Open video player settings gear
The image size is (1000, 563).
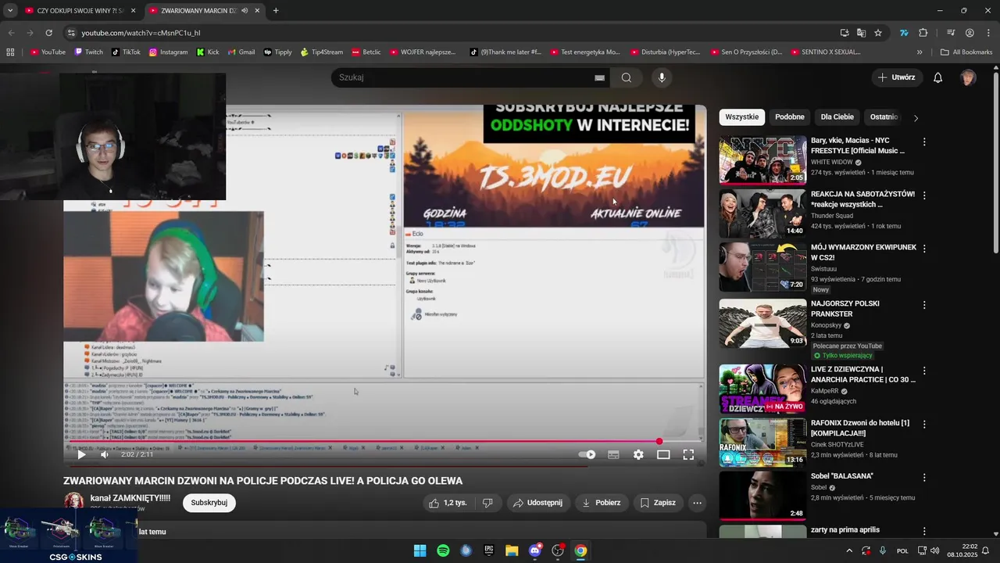click(x=638, y=454)
